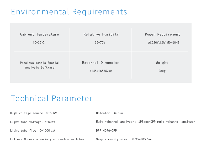217x155 pixels.
Task: Click the 414*416*362mm dimension value
Action: tap(101, 71)
